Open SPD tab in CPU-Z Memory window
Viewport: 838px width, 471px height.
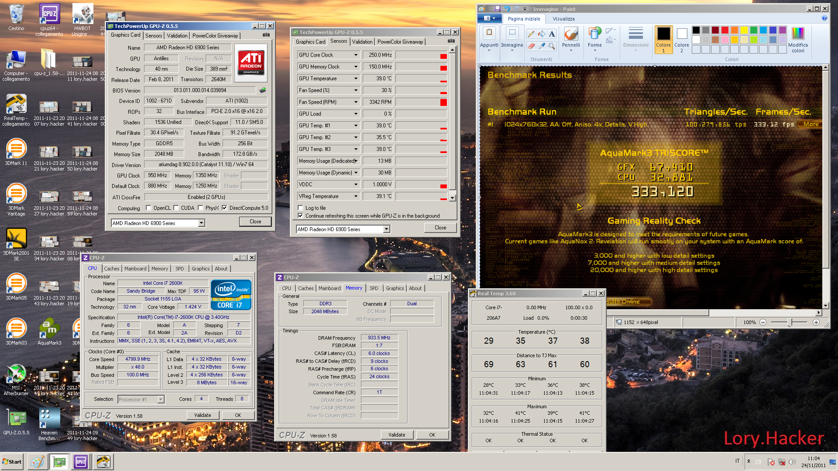coord(374,288)
